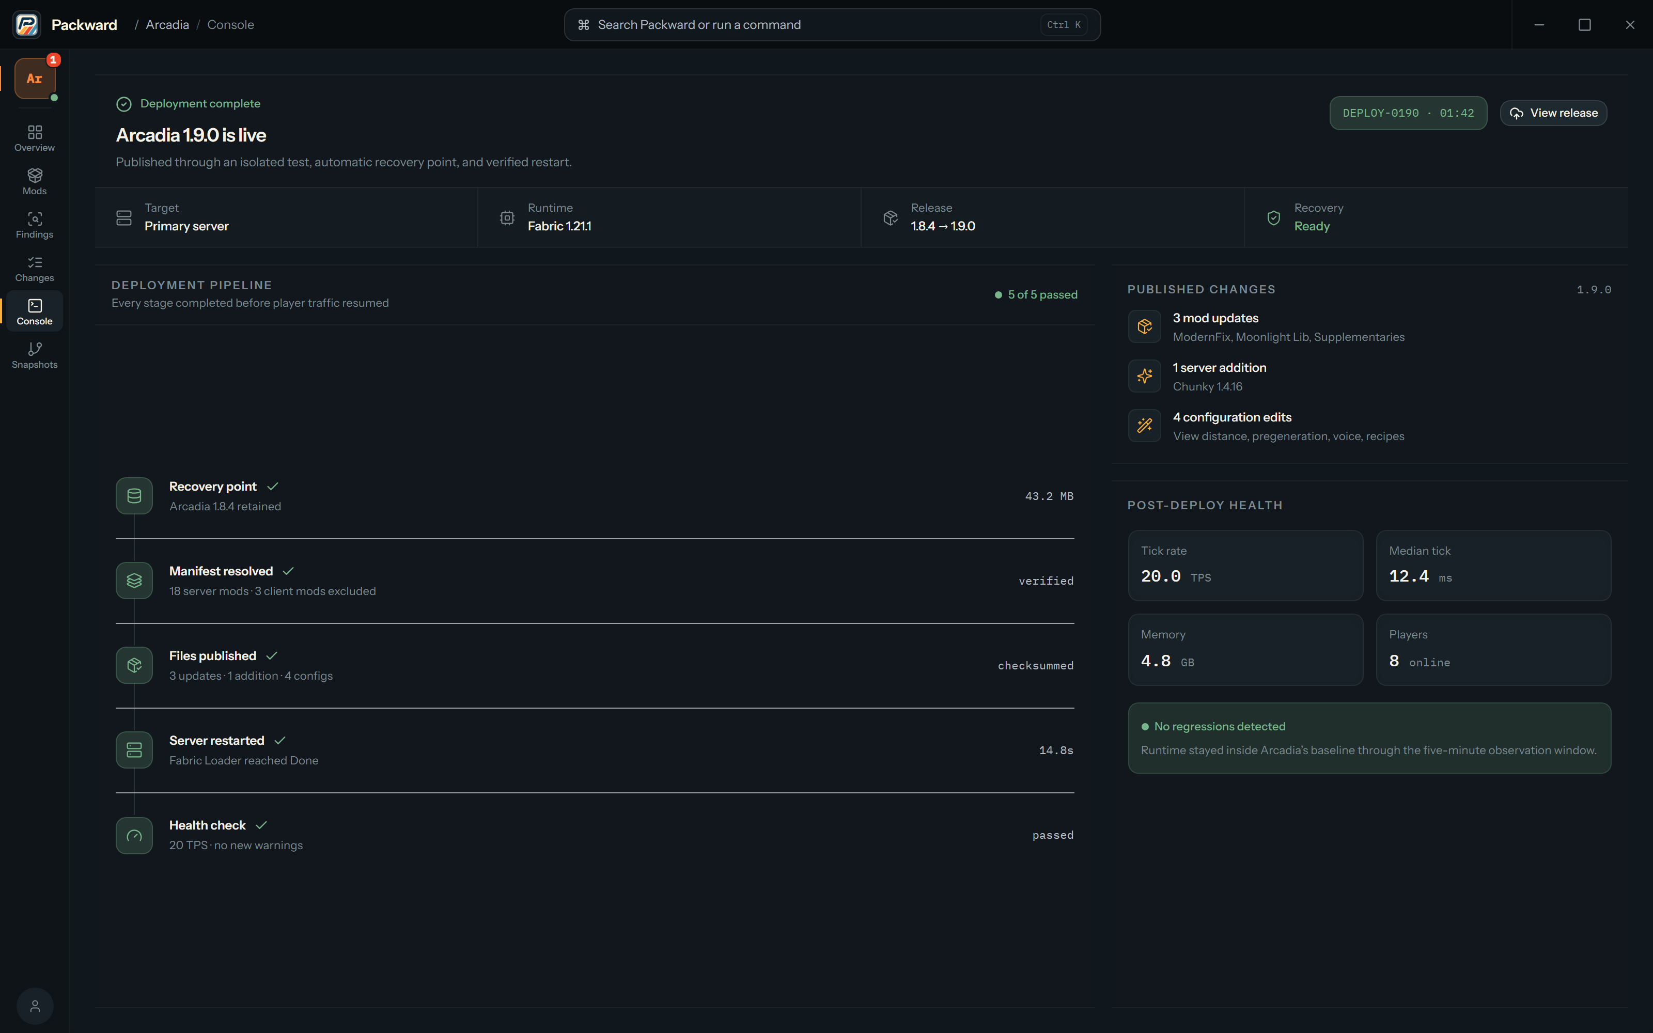The width and height of the screenshot is (1653, 1033).
Task: Click the 1 server addition sparkle icon
Action: 1144,376
